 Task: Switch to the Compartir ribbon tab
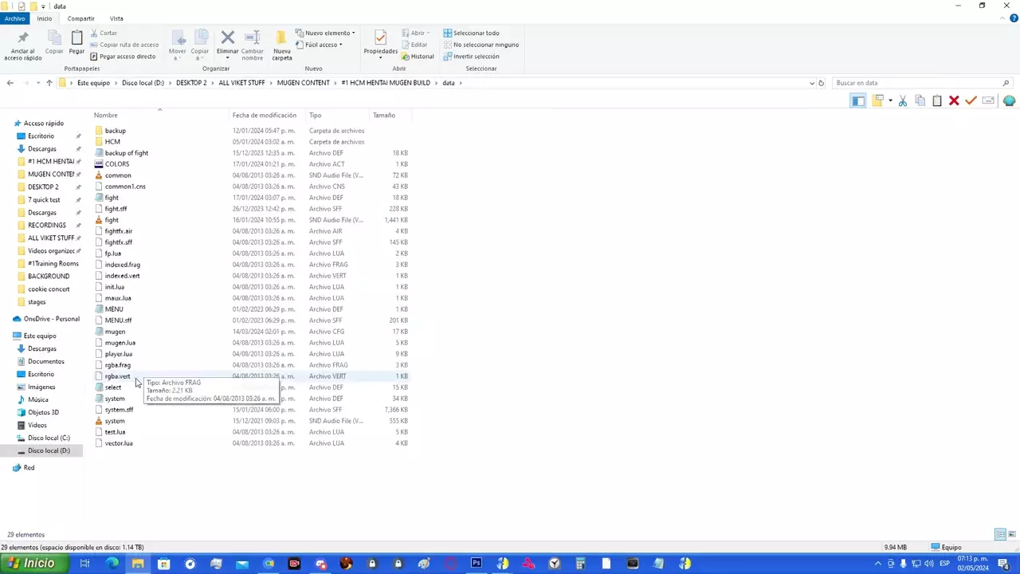(80, 18)
